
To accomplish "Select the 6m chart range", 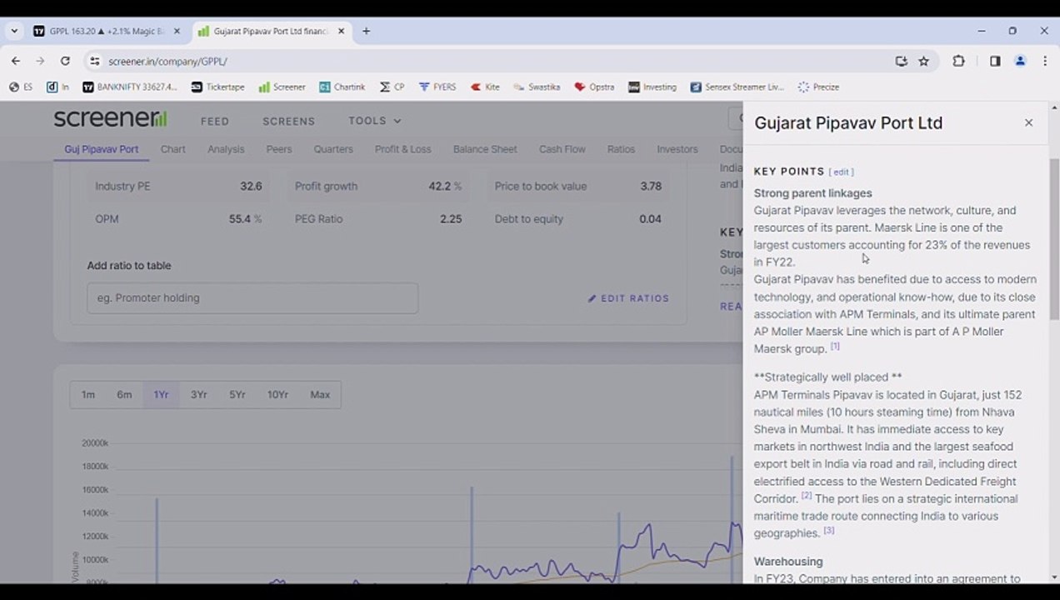I will tap(124, 394).
